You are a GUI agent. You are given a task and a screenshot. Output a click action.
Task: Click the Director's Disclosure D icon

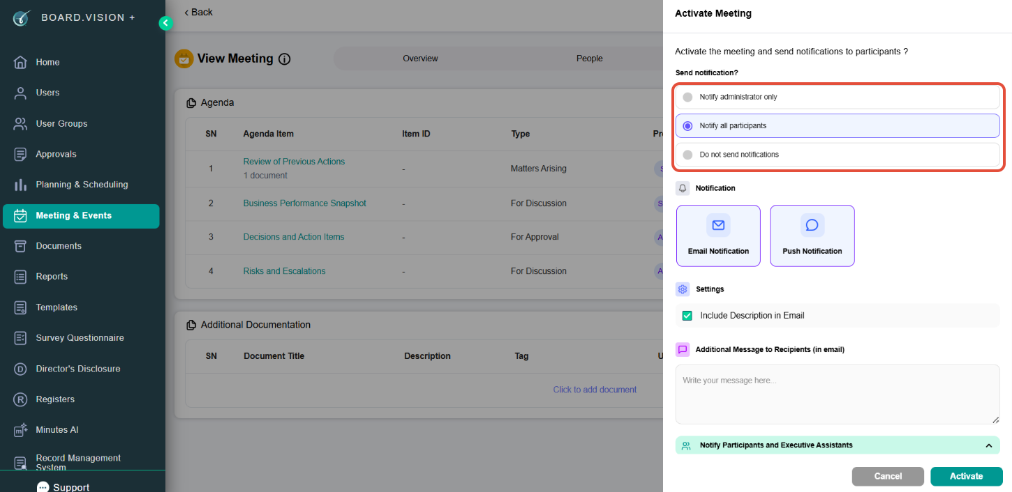pyautogui.click(x=20, y=369)
